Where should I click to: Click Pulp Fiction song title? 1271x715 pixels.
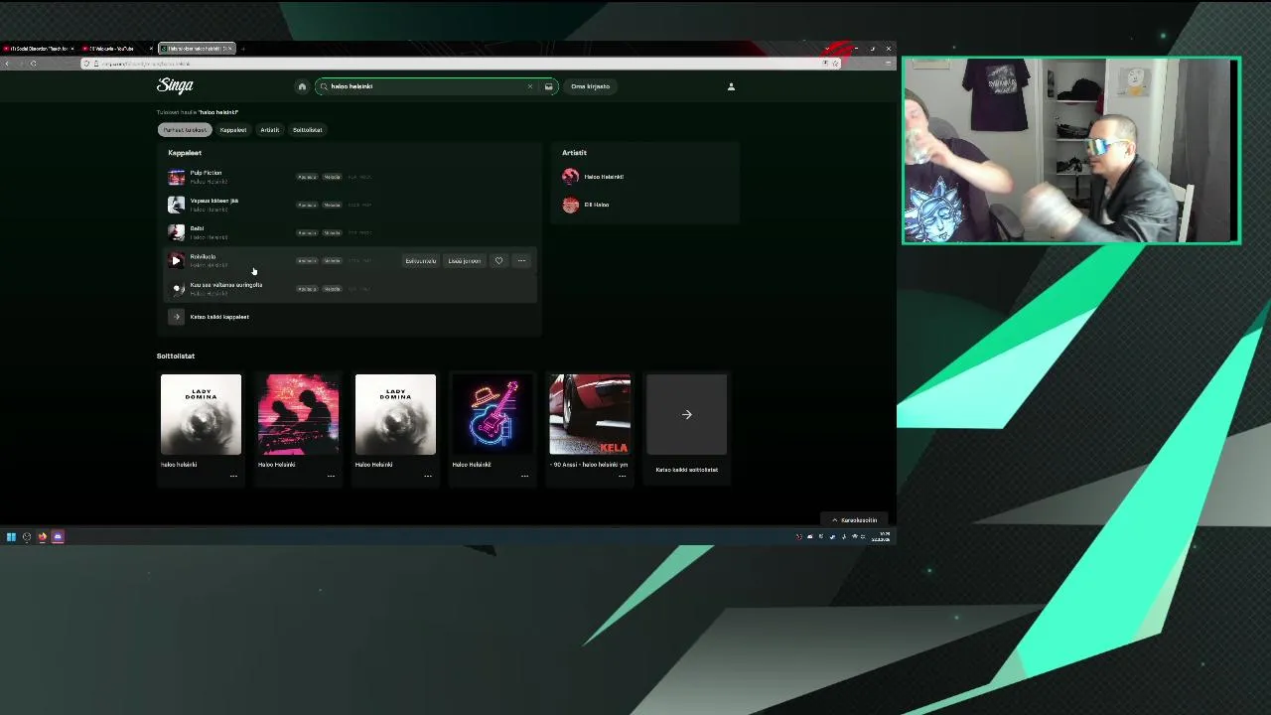coord(206,173)
